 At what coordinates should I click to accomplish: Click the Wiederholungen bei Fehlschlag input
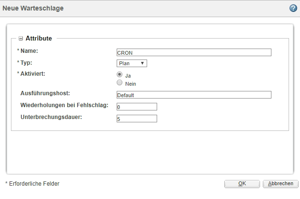136,107
